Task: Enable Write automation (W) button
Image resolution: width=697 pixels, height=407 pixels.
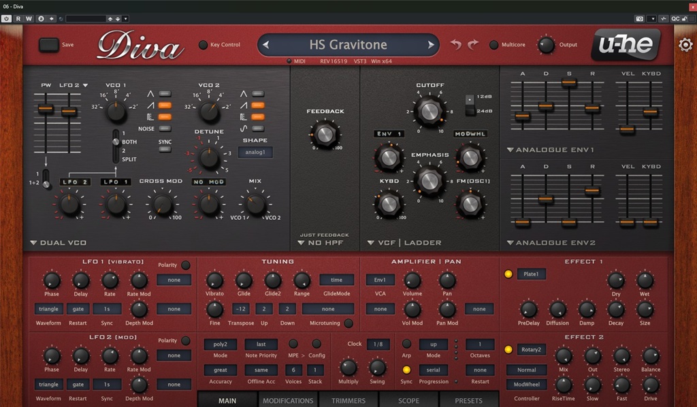Action: point(29,18)
